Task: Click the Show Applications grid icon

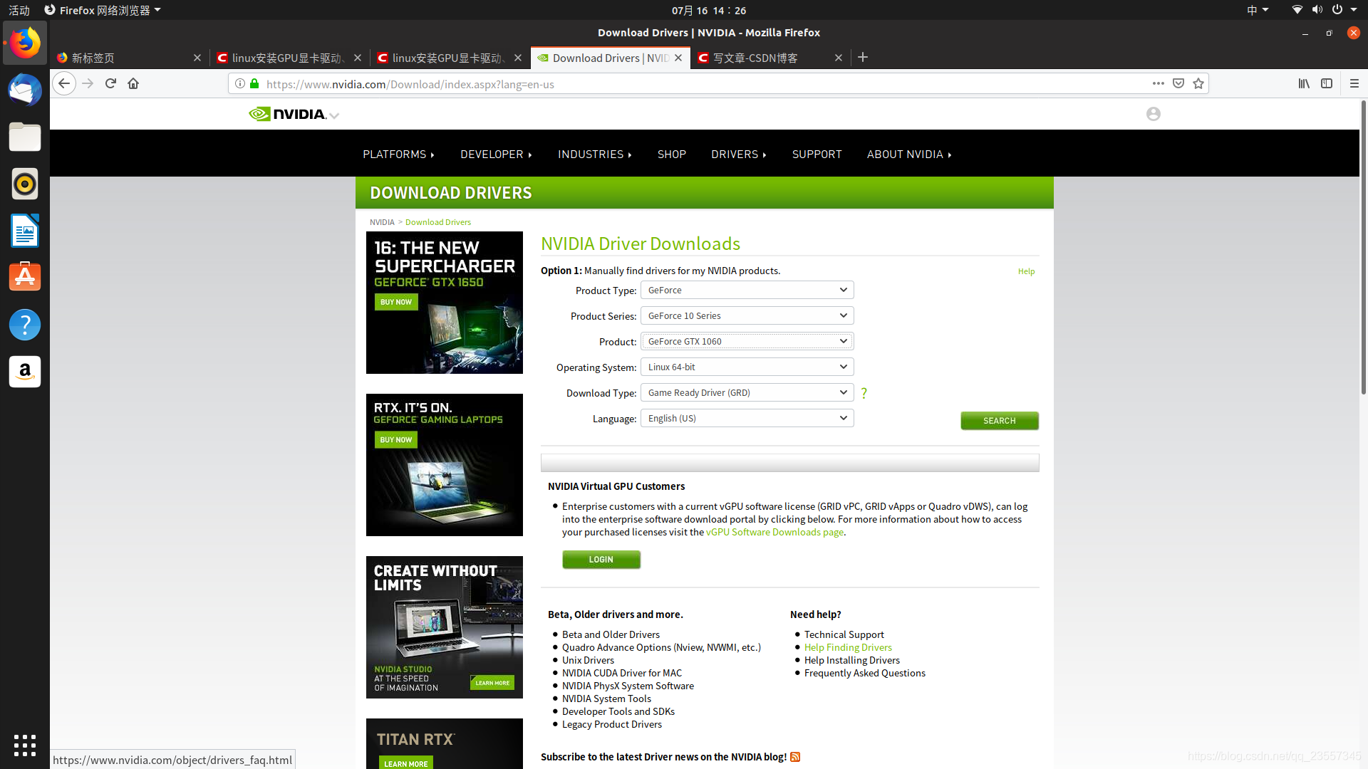Action: tap(24, 745)
